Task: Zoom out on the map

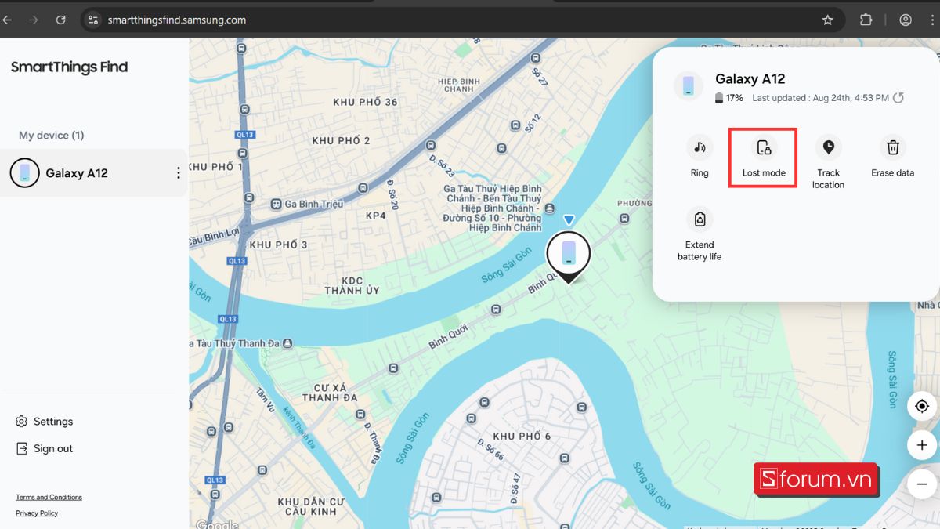Action: click(922, 484)
